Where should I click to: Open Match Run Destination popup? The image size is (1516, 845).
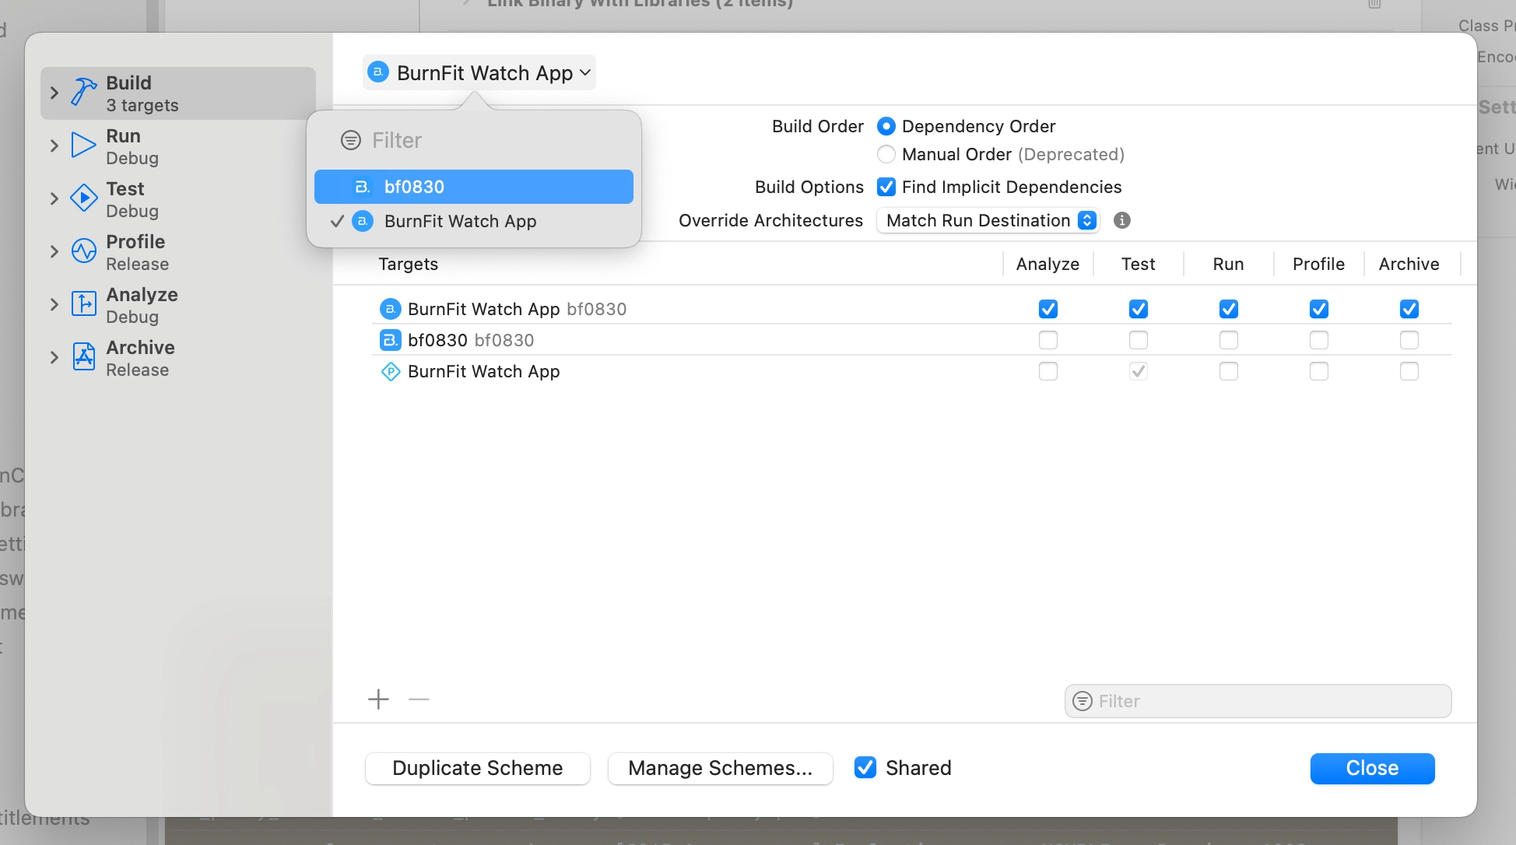coord(988,220)
